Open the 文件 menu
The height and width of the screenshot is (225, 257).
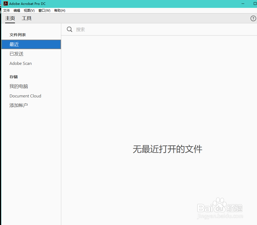point(7,11)
